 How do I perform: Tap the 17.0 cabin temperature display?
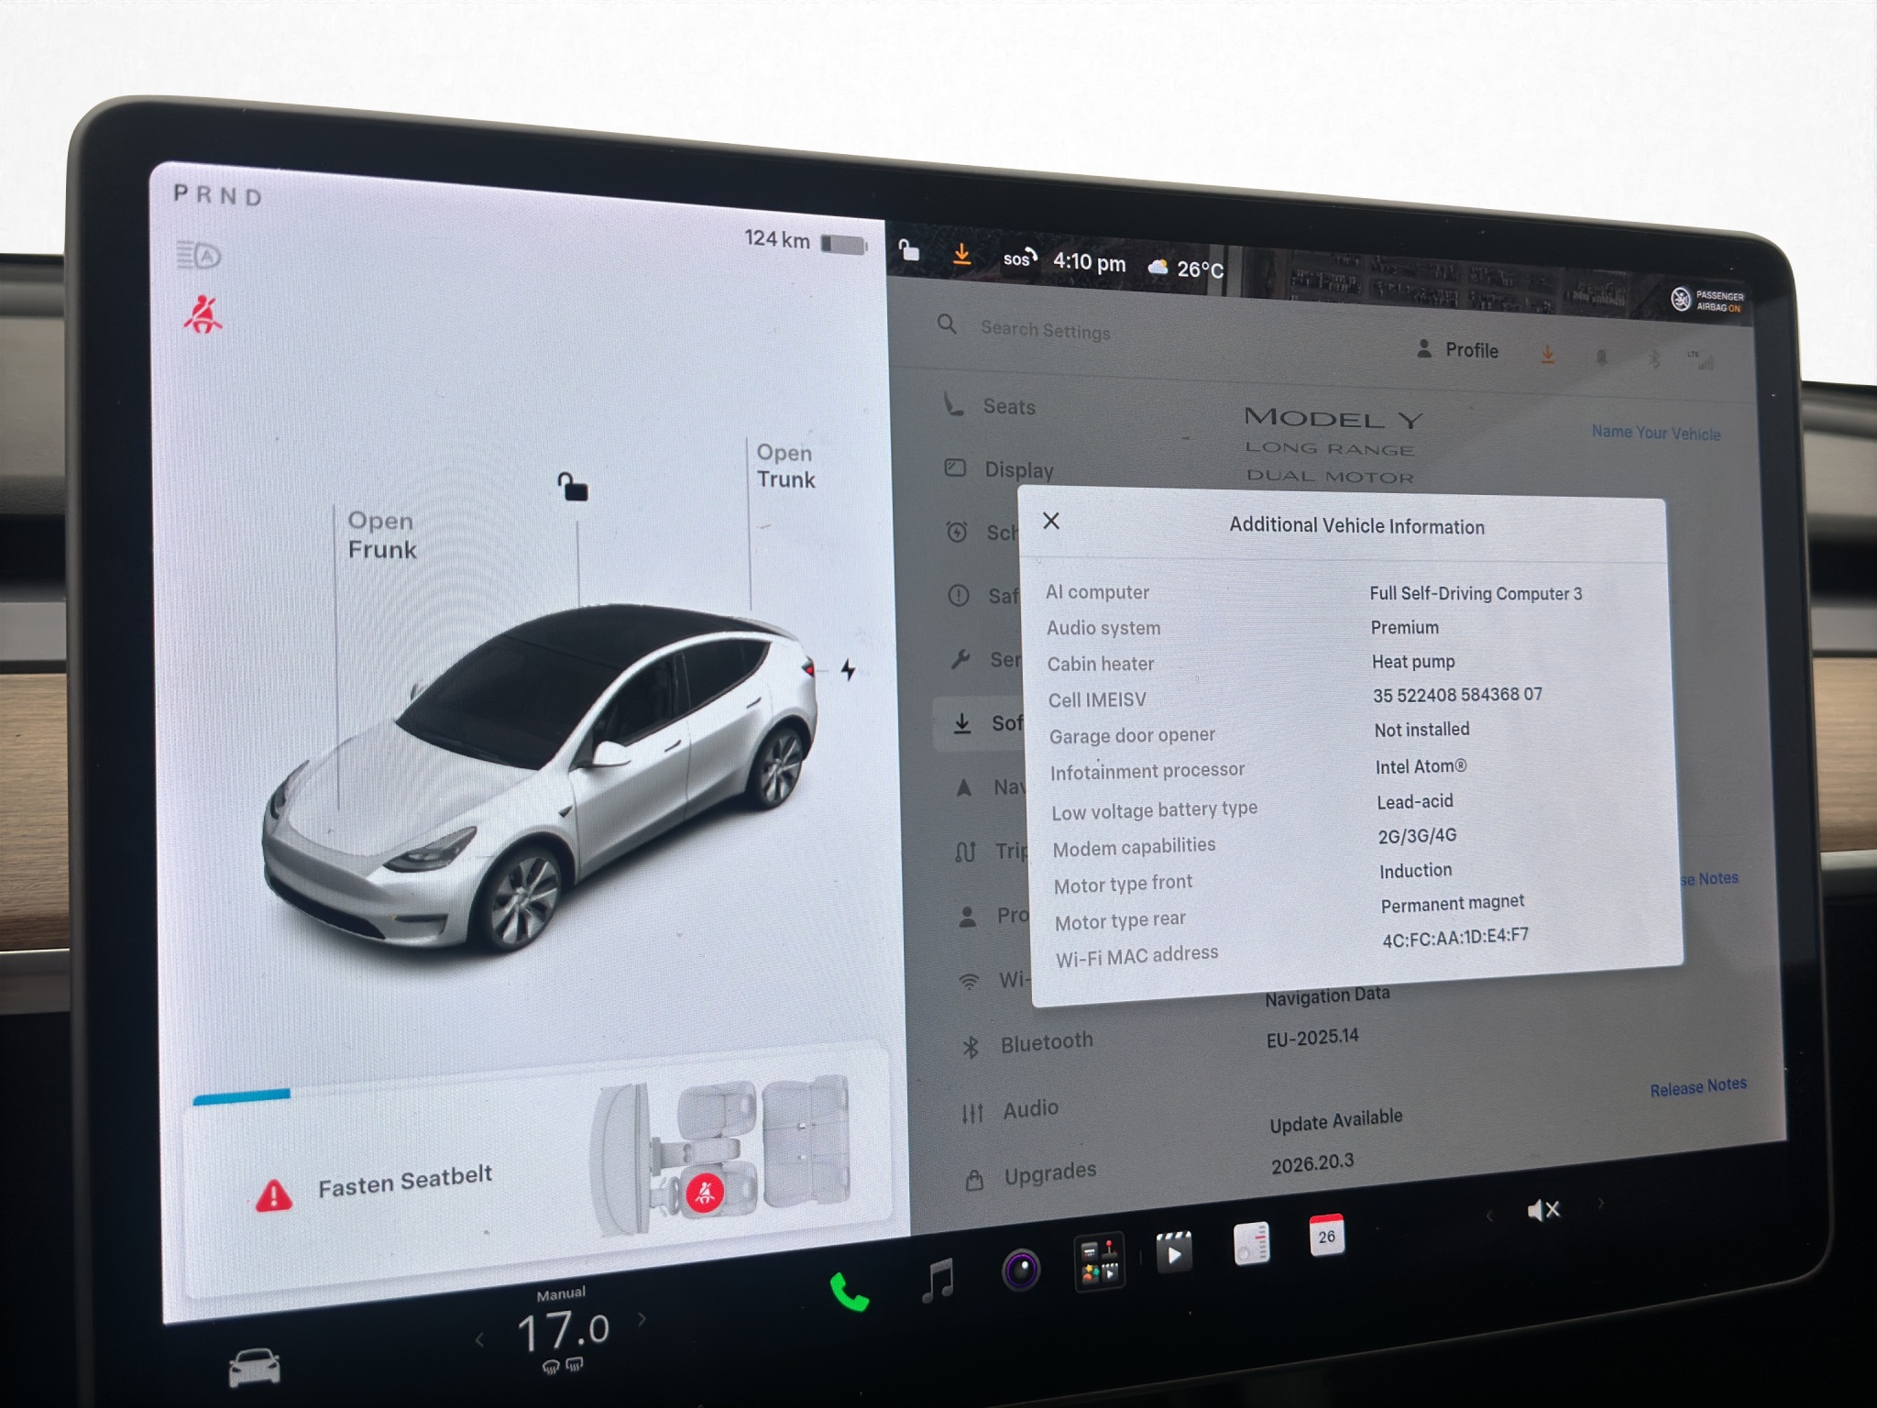pos(562,1330)
